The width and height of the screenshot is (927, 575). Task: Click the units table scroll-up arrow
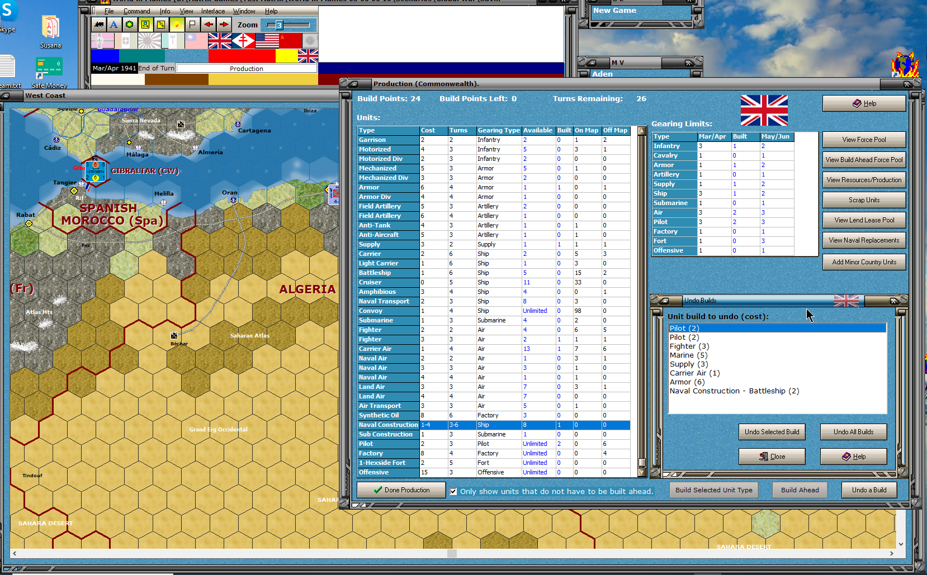click(x=642, y=131)
